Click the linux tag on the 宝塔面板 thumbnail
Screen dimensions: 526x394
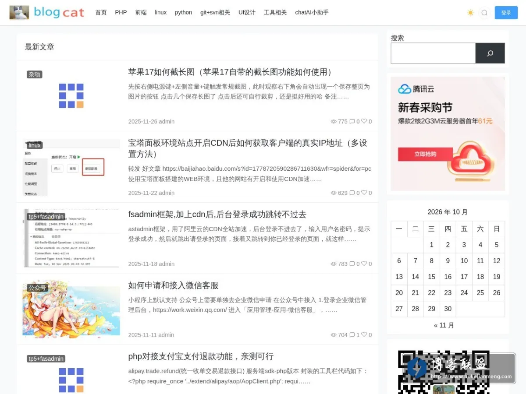[x=35, y=145]
